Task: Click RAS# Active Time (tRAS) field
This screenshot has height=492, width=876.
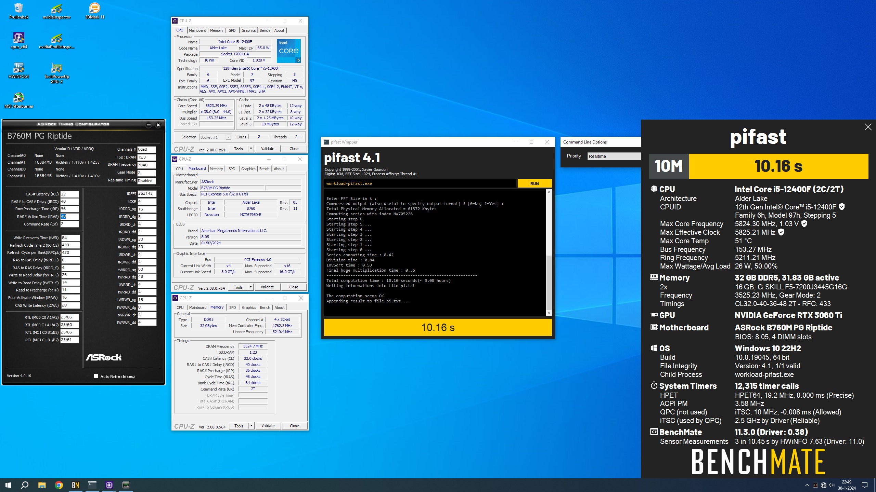Action: click(x=69, y=217)
